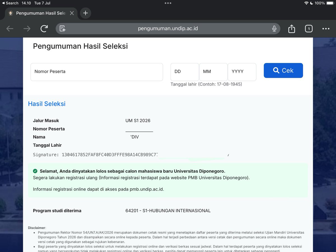Tap the Search back-to-app indicator

click(x=10, y=3)
